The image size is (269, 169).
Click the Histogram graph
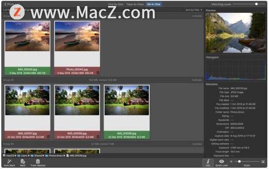click(235, 70)
